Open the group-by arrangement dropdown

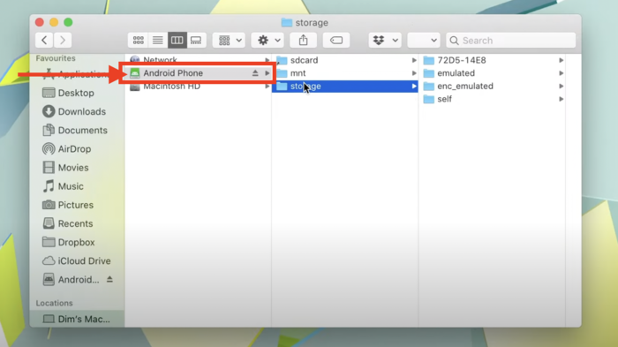point(230,41)
